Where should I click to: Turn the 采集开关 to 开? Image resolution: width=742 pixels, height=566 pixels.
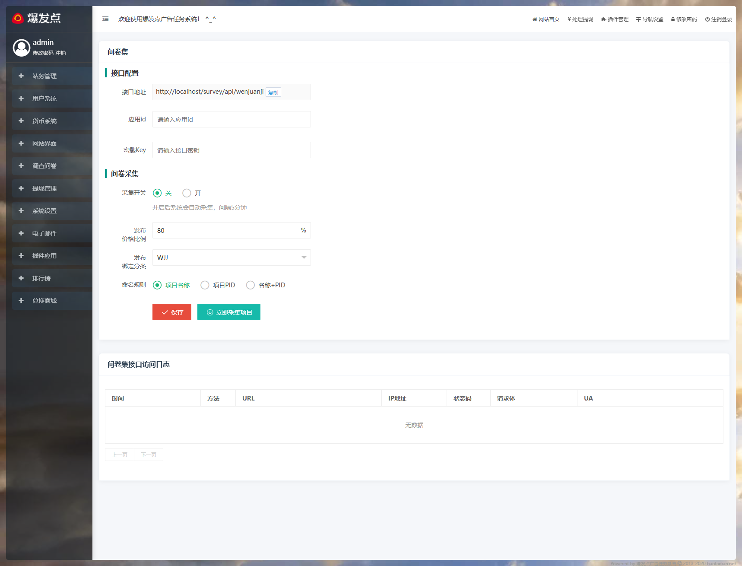pos(187,193)
